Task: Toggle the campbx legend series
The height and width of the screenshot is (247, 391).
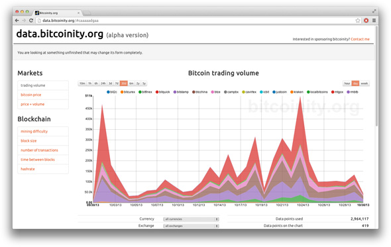Action: [x=231, y=92]
